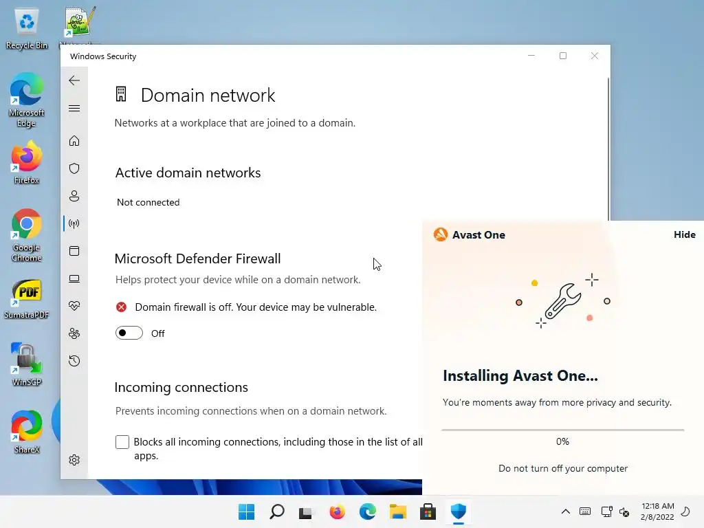Viewport: 704px width, 528px height.
Task: Click 'Installing Avast One...' text
Action: pyautogui.click(x=520, y=376)
